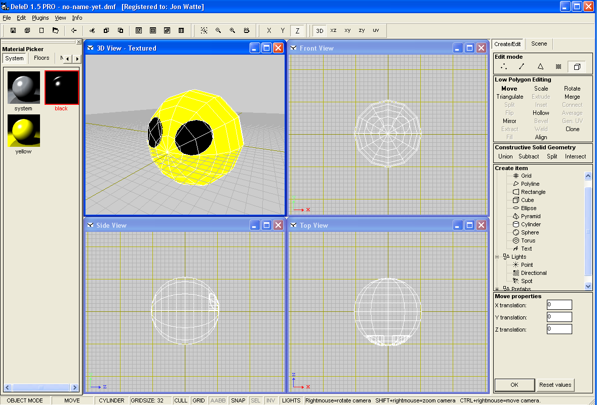597x405 pixels.
Task: Switch to edge edit mode icon
Action: [522, 66]
